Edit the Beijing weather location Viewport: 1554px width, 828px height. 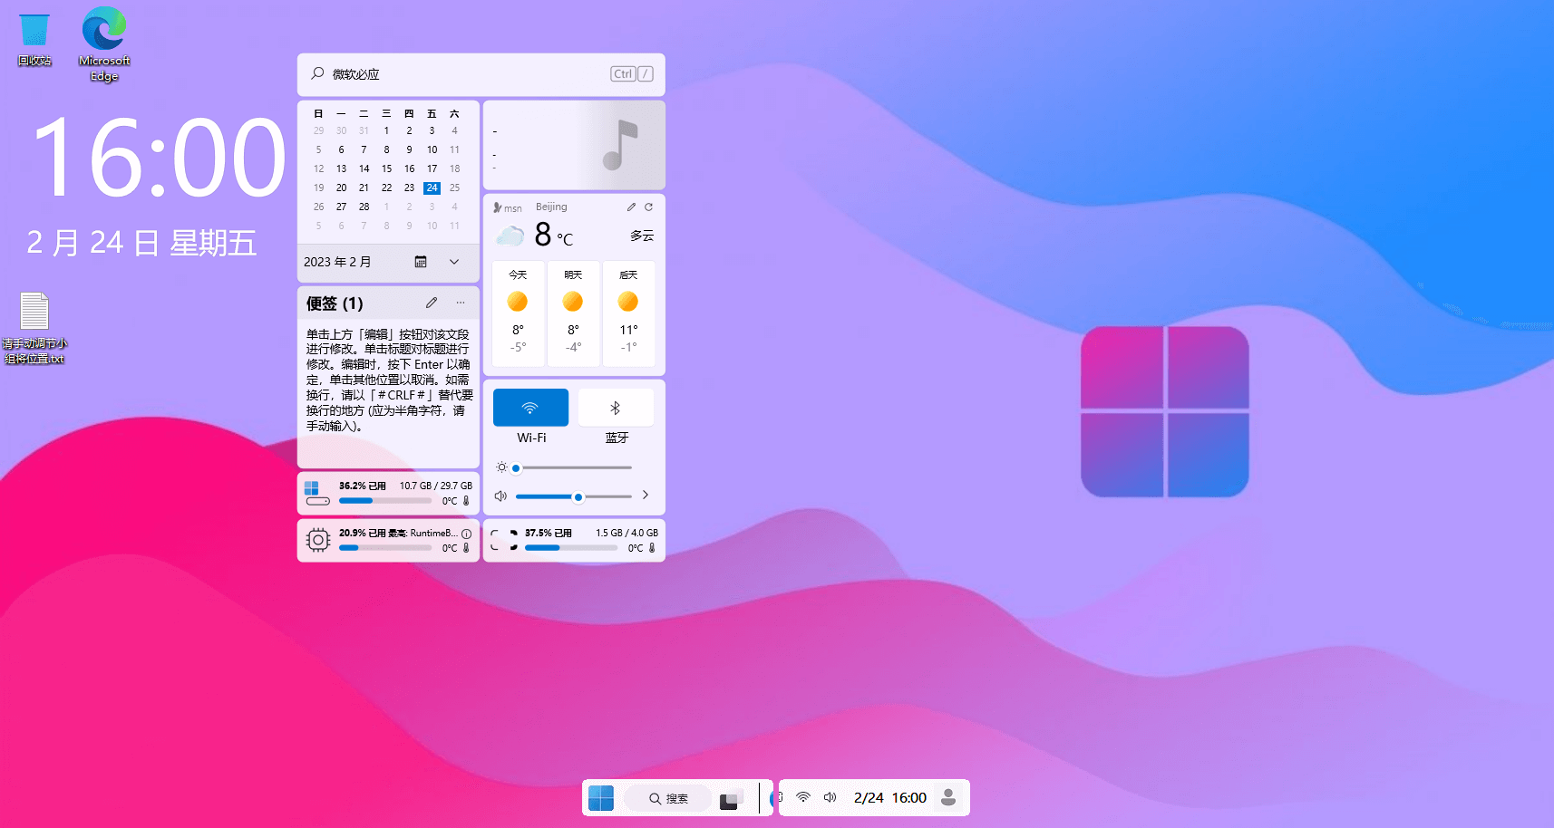tap(631, 207)
